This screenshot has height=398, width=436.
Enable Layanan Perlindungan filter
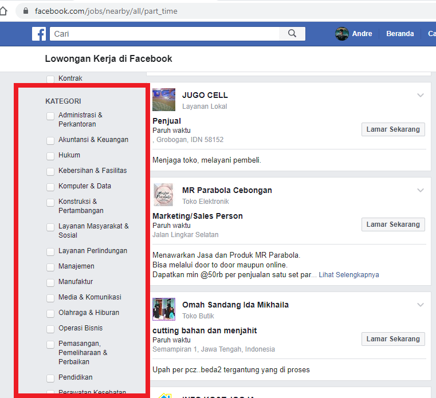[50, 251]
